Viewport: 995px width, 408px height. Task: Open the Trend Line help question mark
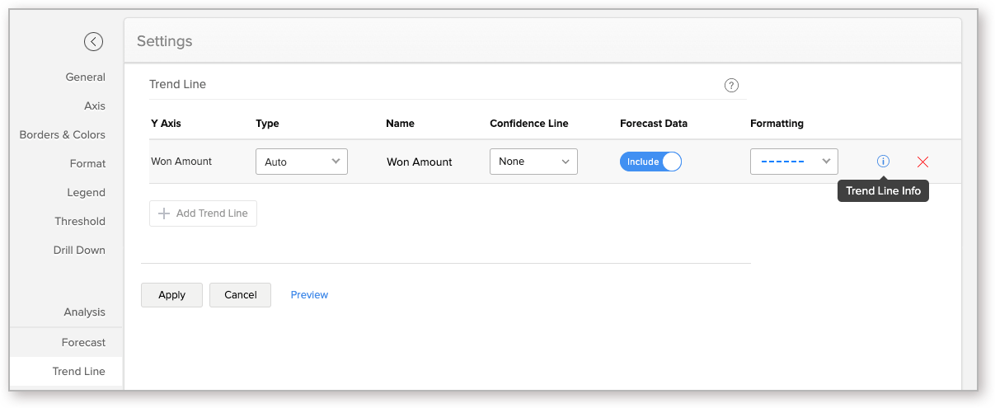[x=731, y=85]
